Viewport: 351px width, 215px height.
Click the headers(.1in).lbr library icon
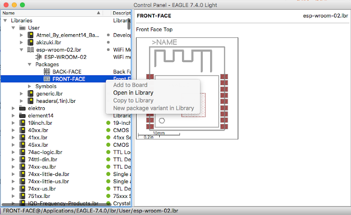tap(30, 101)
